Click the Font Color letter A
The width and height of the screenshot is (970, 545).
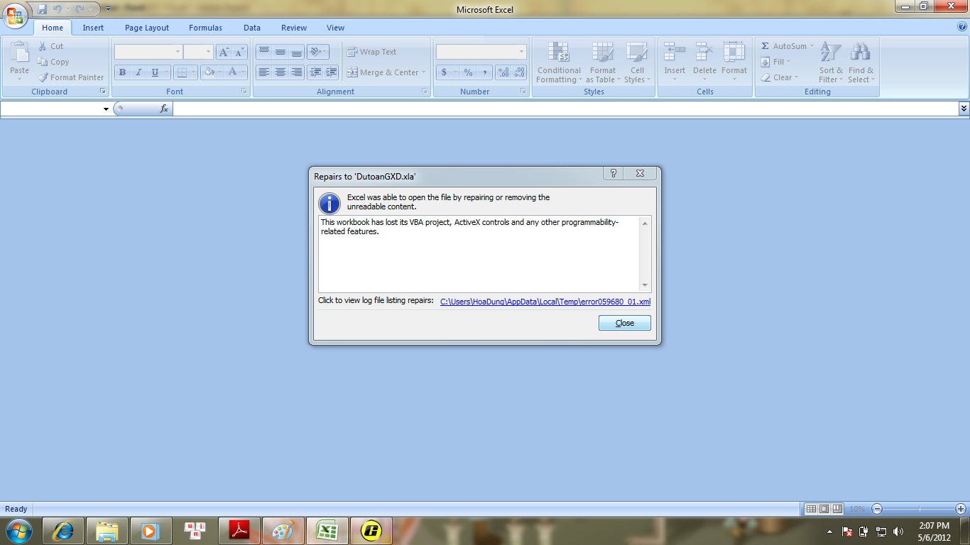tap(232, 72)
